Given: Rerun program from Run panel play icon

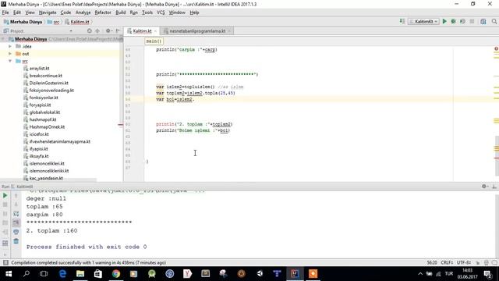Looking at the screenshot, I should coord(5,195).
